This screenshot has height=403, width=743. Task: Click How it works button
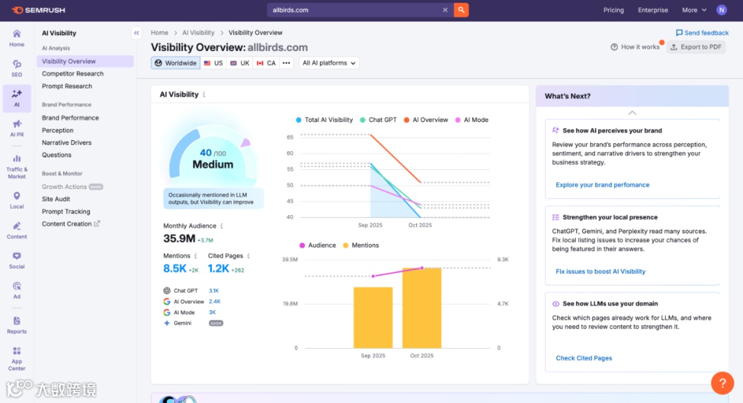pyautogui.click(x=635, y=47)
